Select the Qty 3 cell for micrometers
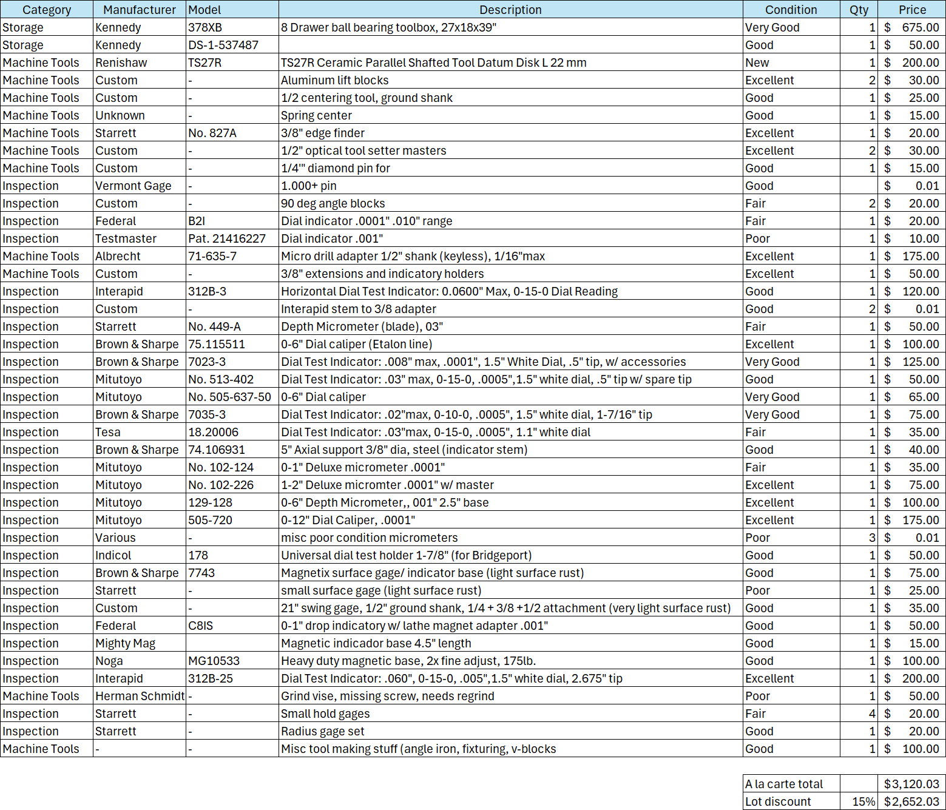 click(859, 538)
